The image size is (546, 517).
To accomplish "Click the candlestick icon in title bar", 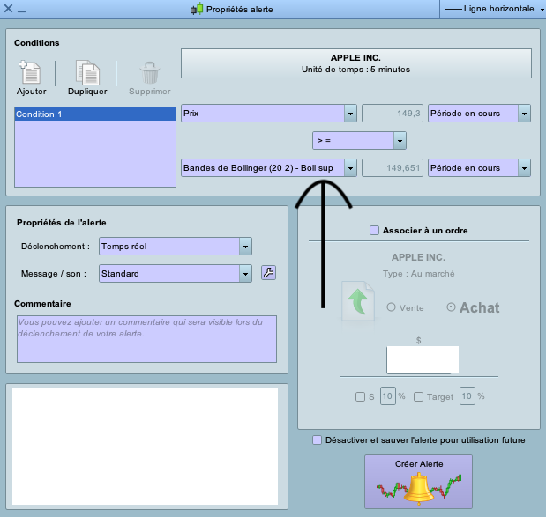I will tap(197, 9).
